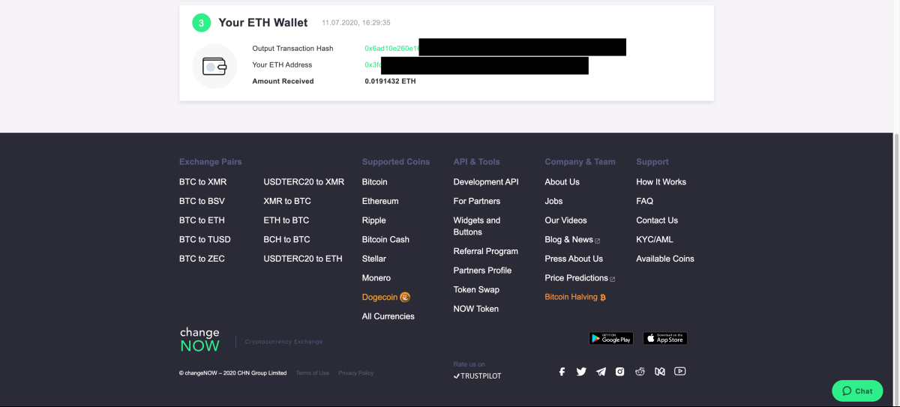900x407 pixels.
Task: Open About Us link
Action: [x=562, y=182]
